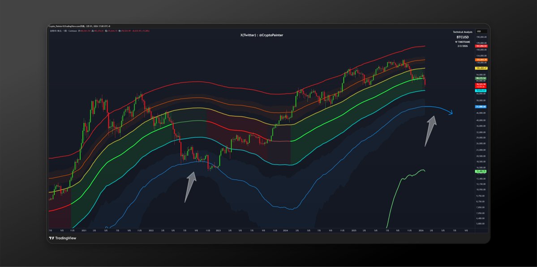This screenshot has height=267, width=537.
Task: Select the X(Twitter) @CryptoPainter text annotation
Action: coord(262,35)
